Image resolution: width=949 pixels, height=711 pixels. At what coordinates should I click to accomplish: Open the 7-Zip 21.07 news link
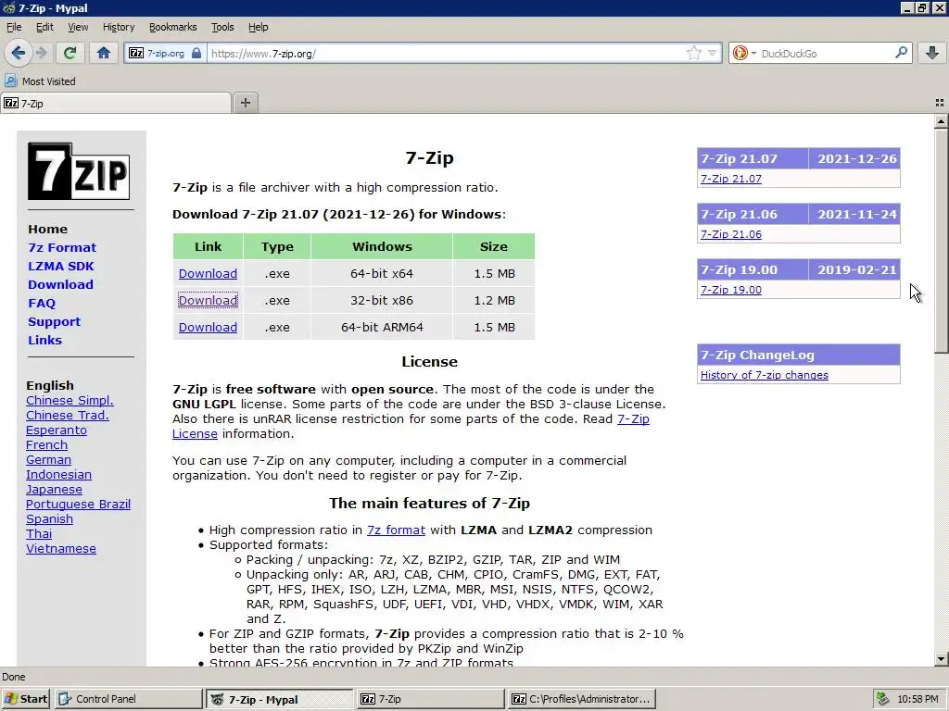click(x=730, y=179)
